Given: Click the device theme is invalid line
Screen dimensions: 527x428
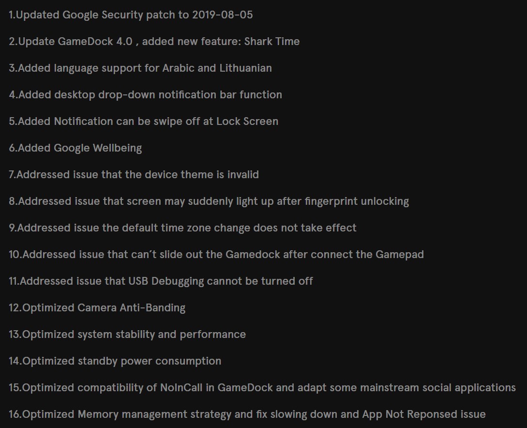Looking at the screenshot, I should [x=134, y=174].
